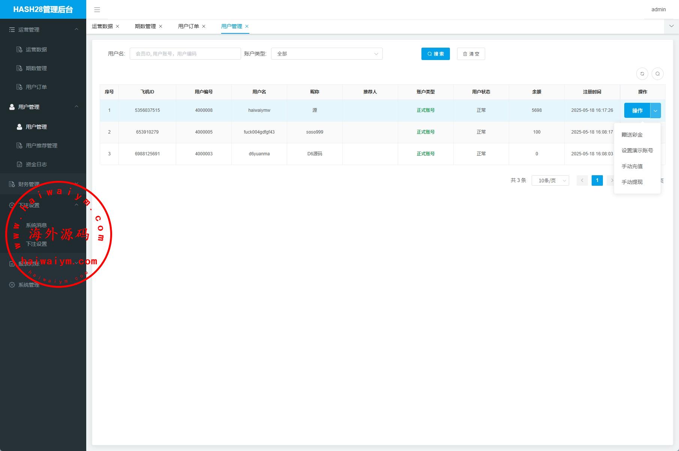
Task: Close the 运营数据 tab
Action: [117, 26]
